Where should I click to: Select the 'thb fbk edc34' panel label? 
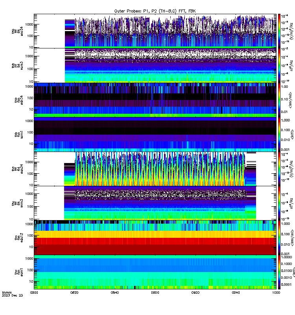coord(19,100)
